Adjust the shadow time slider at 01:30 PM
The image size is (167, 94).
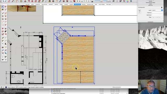click(107, 1)
